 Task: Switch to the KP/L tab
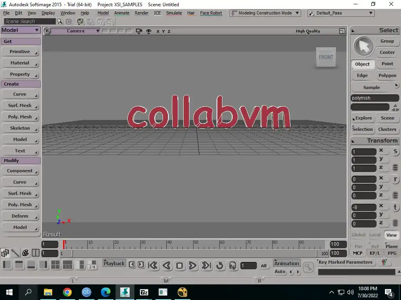(375, 253)
